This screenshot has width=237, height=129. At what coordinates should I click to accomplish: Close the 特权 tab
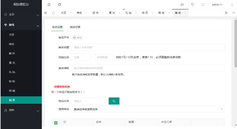pos(152,13)
